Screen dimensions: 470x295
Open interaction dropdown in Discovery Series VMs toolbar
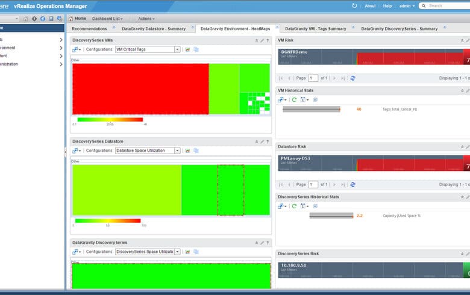coord(77,49)
